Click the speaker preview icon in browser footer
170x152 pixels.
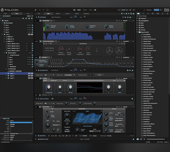pyautogui.click(x=141, y=139)
